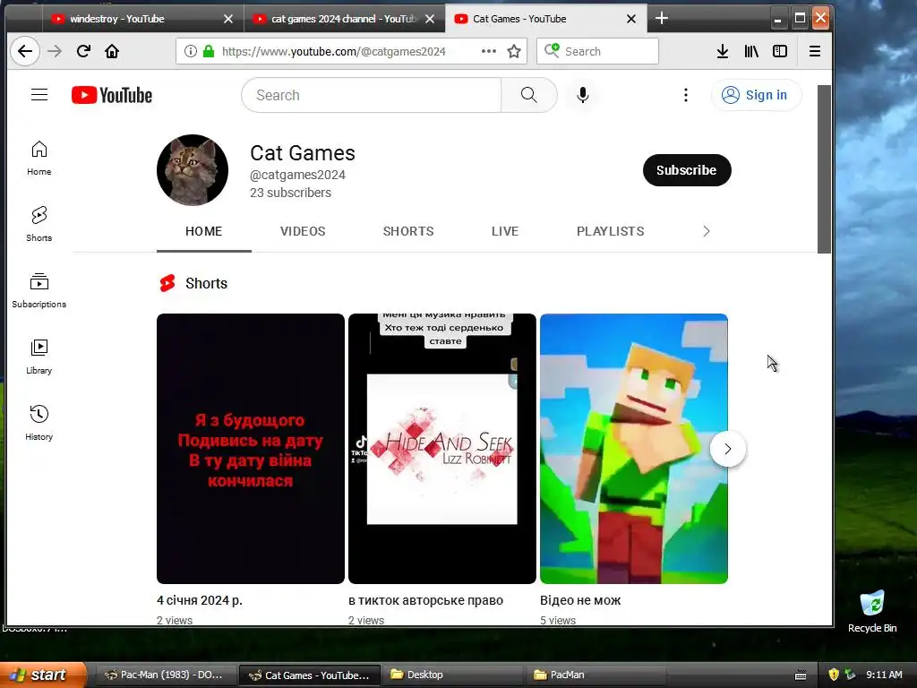Open YouTube guide hamburger menu
The height and width of the screenshot is (688, 917).
coord(39,95)
